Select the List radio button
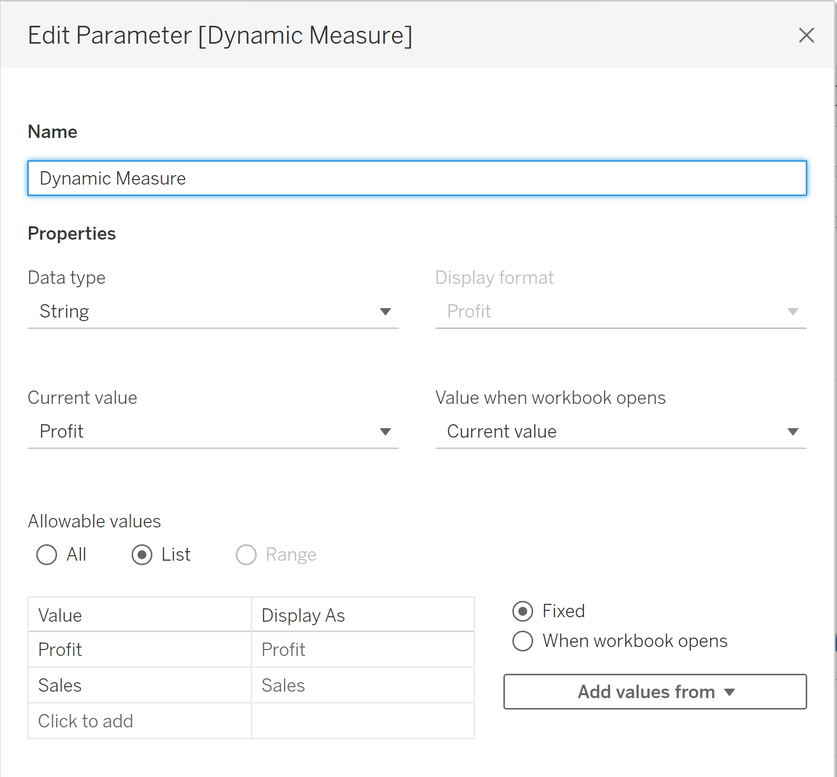This screenshot has height=777, width=837. (142, 555)
